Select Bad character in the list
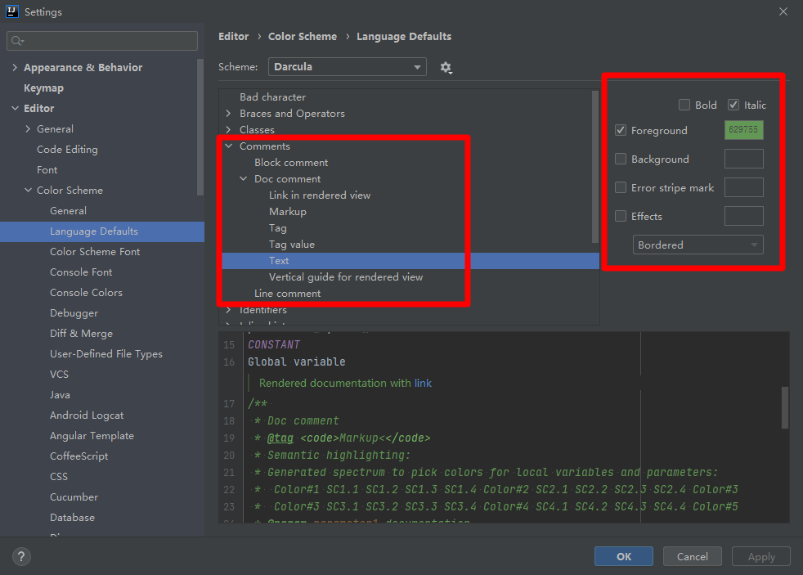Viewport: 803px width, 575px height. (x=272, y=97)
